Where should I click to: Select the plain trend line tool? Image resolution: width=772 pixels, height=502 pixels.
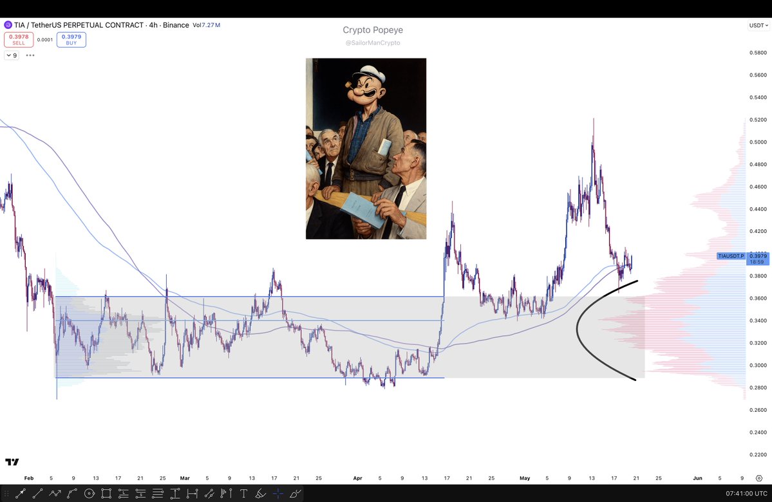(x=37, y=494)
